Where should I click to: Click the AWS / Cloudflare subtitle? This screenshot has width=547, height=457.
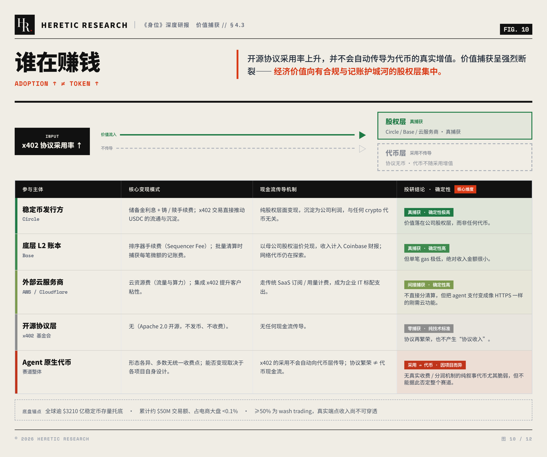tap(45, 292)
